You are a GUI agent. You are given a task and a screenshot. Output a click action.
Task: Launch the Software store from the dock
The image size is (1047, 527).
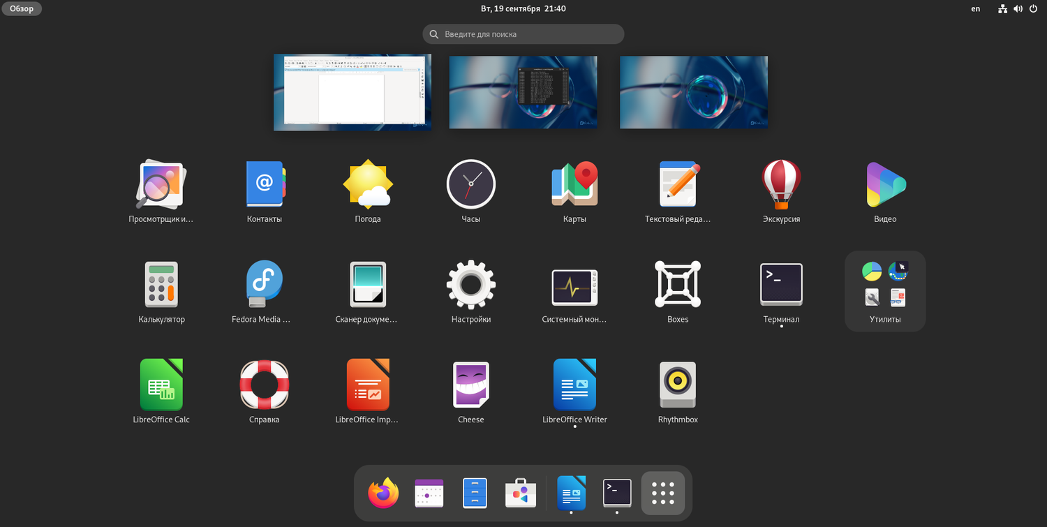click(521, 493)
